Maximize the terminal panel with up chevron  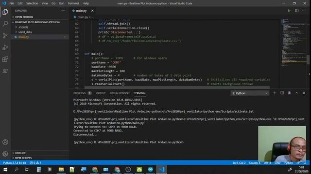(x=296, y=93)
